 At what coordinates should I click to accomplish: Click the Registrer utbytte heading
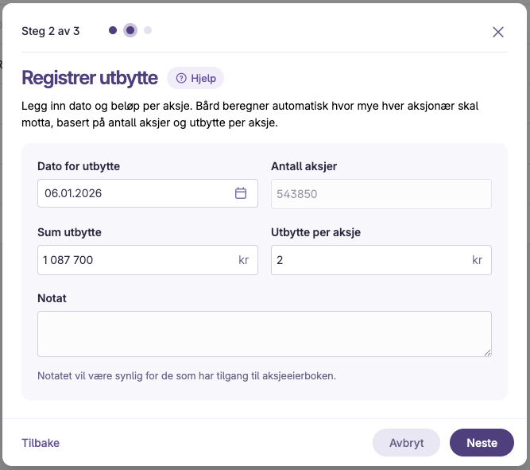[x=90, y=78]
